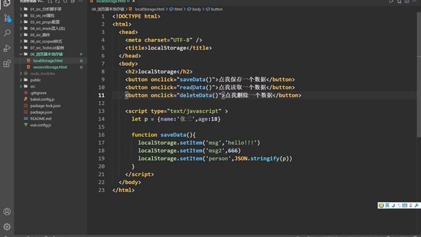Open the IME wrench settings icon

point(416,205)
